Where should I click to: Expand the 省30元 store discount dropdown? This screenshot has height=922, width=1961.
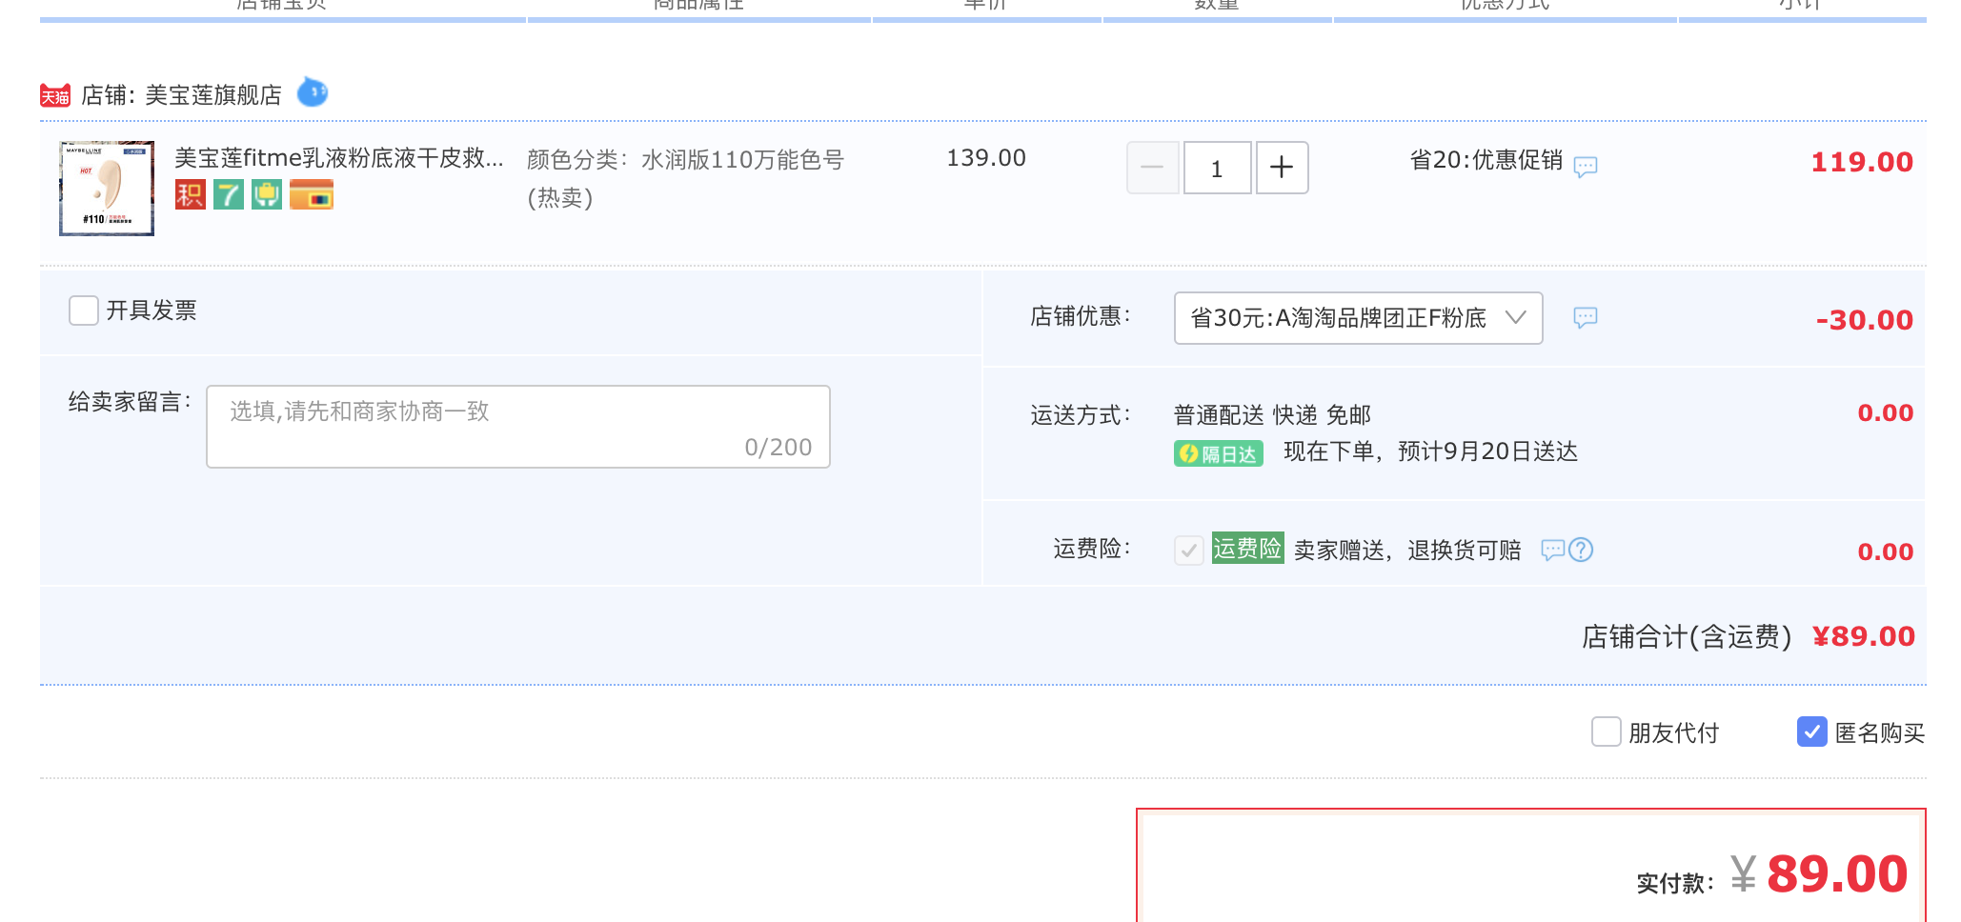[1359, 318]
